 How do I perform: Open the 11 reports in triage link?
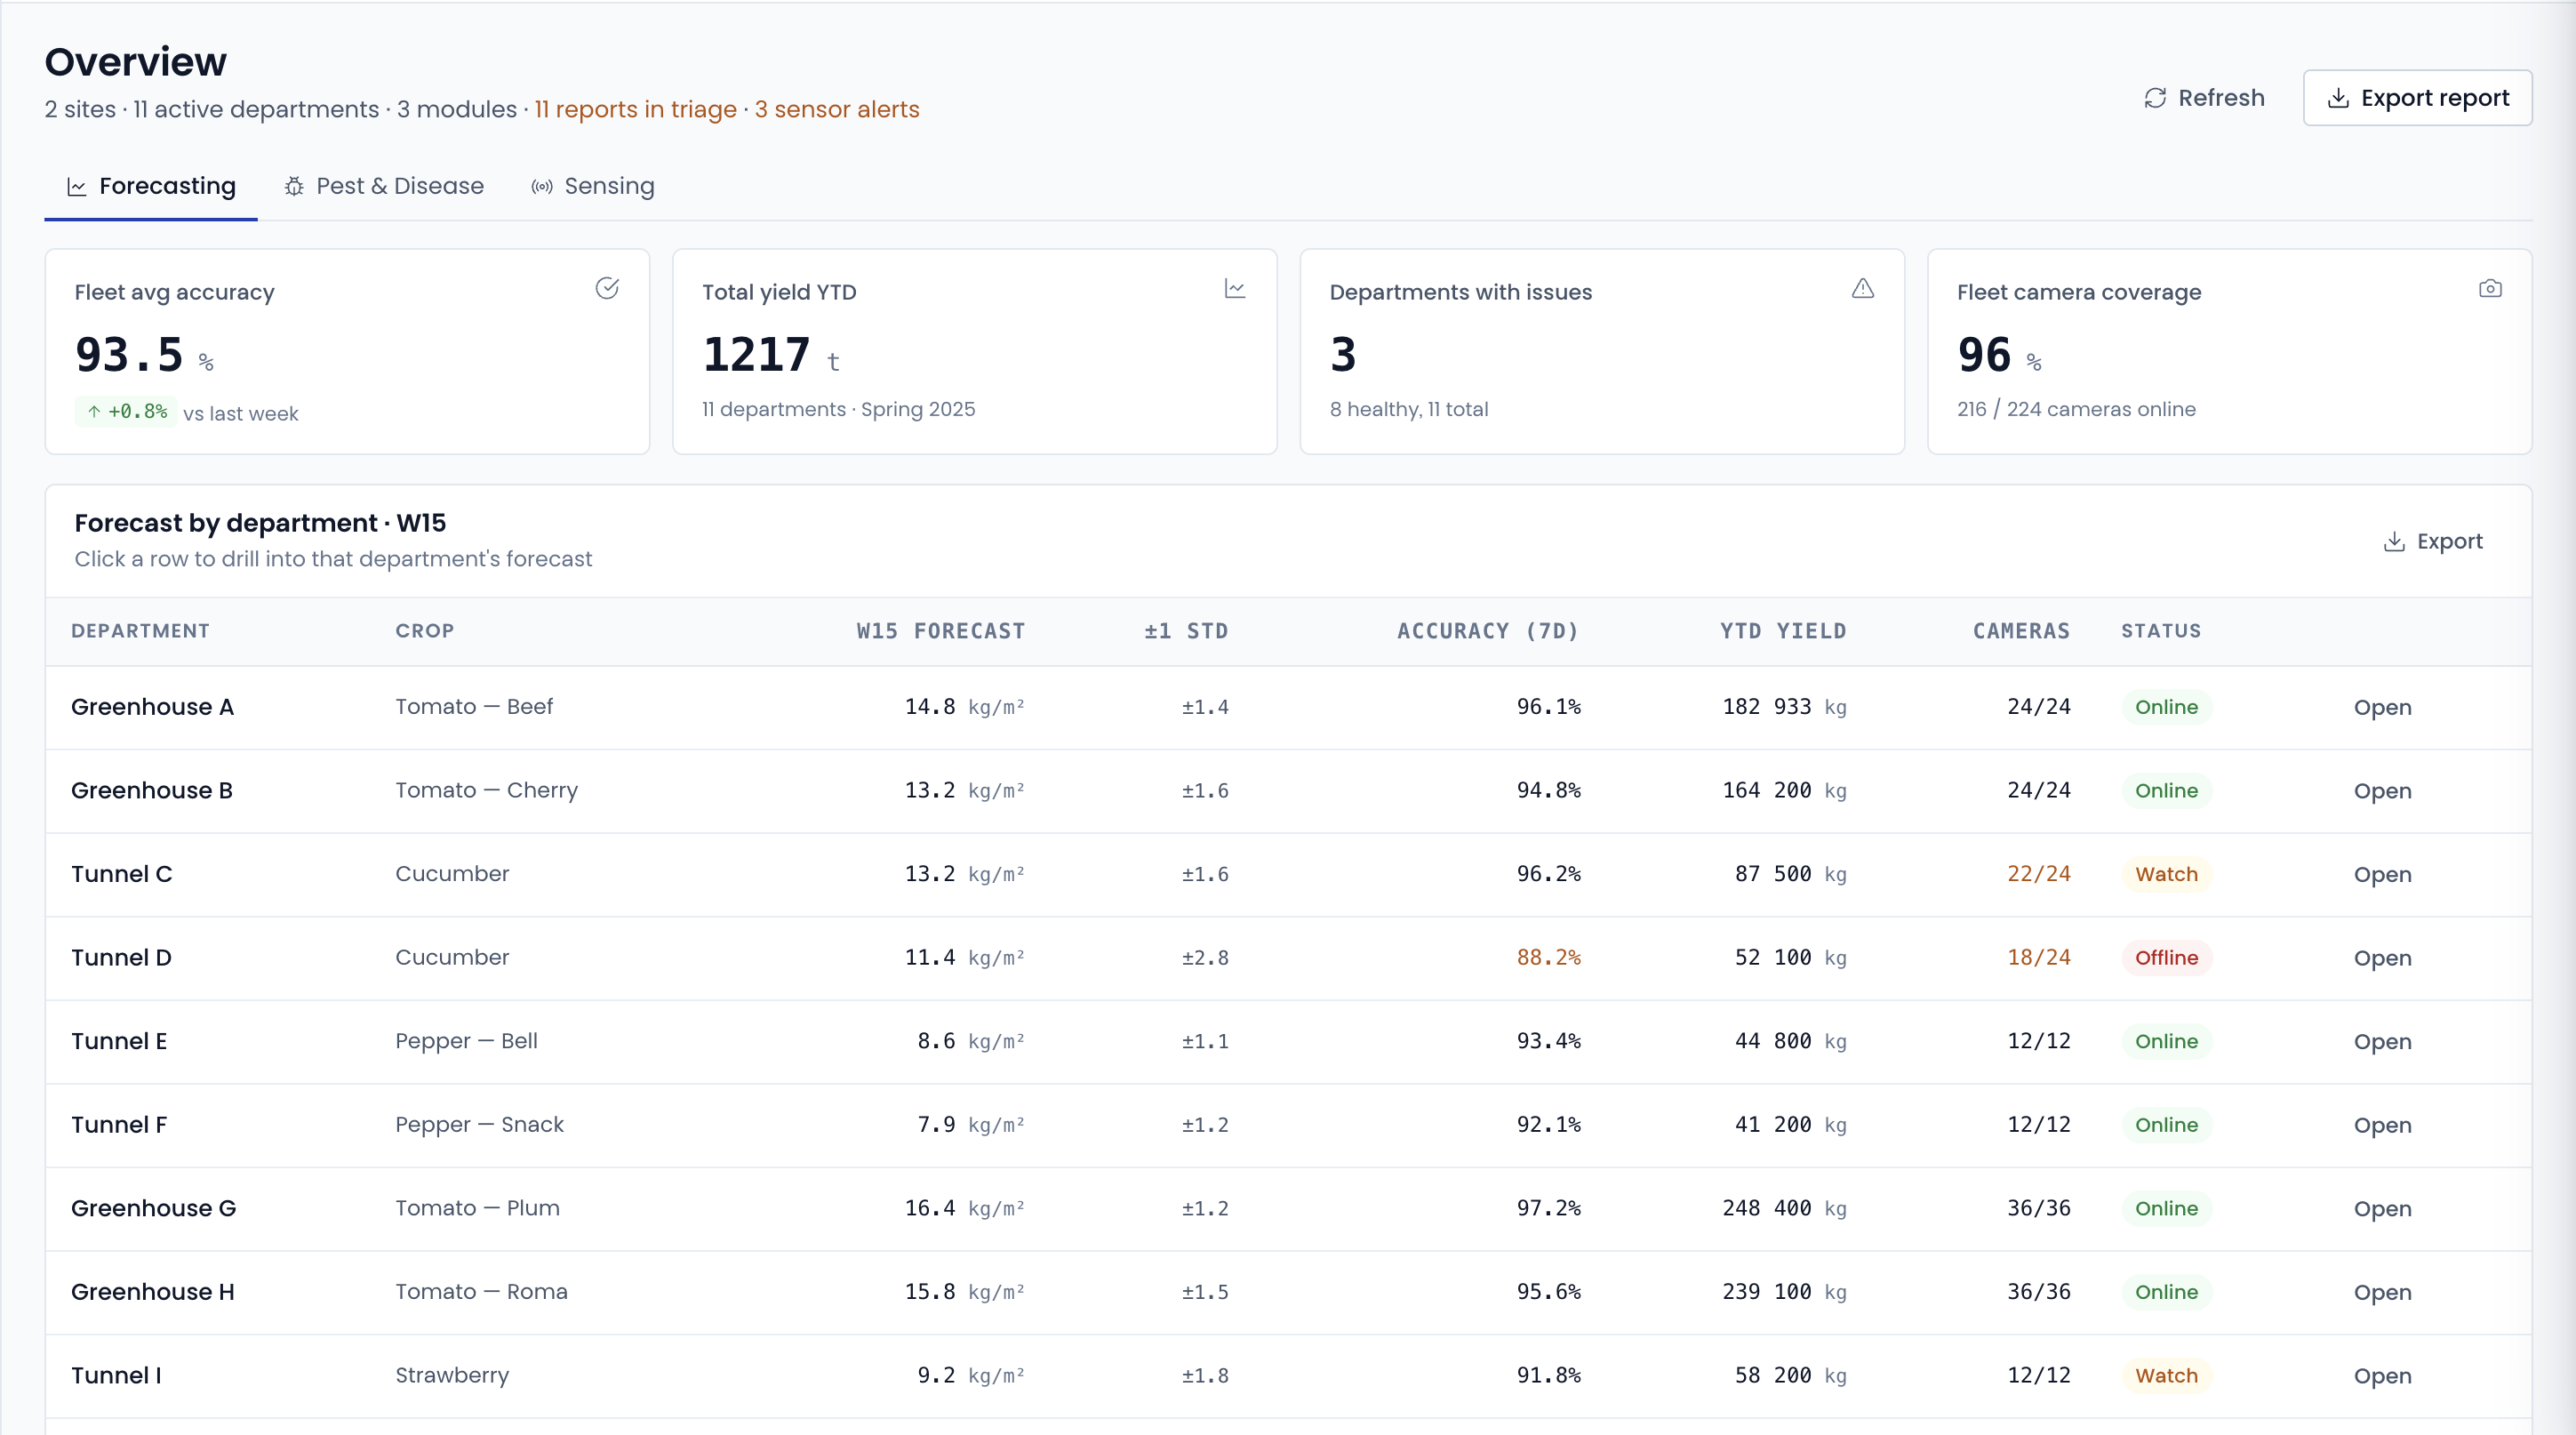tap(635, 110)
